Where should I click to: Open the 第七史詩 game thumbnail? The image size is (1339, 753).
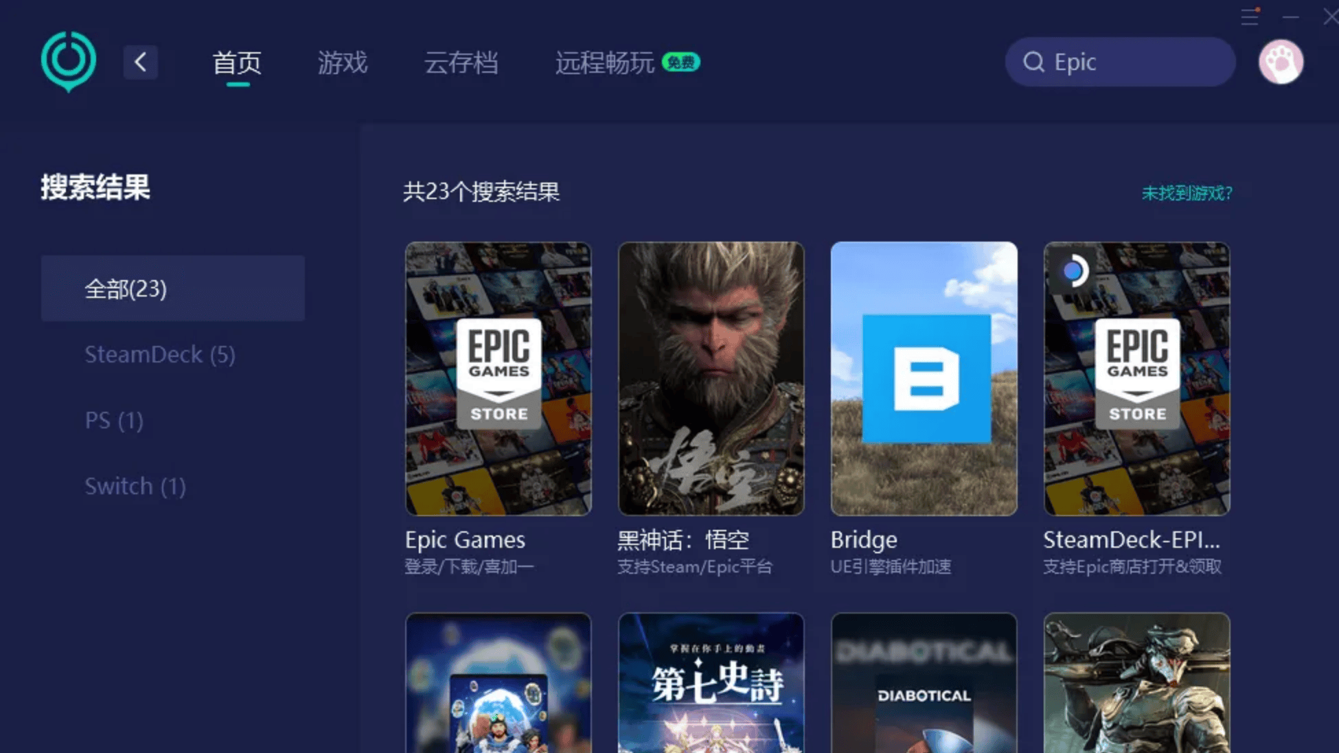pos(711,683)
